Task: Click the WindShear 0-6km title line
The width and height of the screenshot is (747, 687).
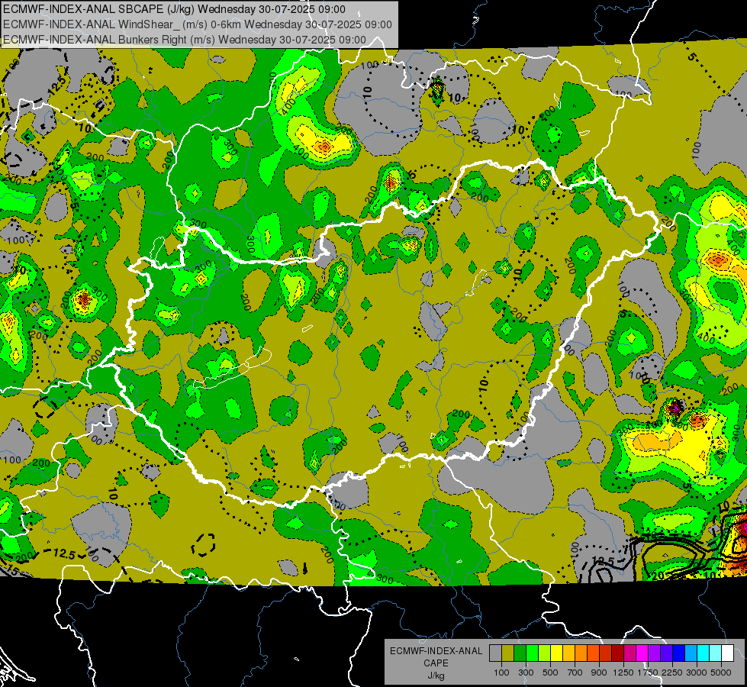Action: coord(197,24)
